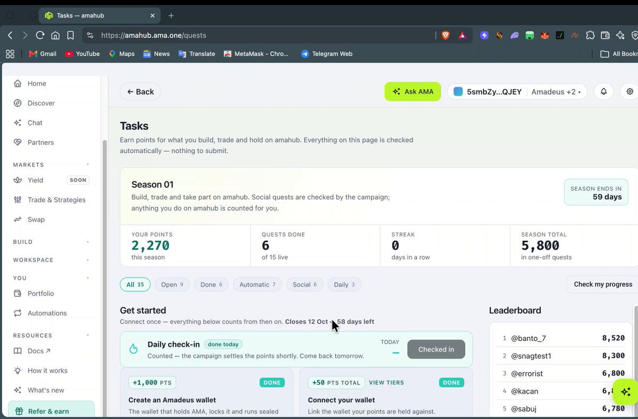Show Social tasks filter
The height and width of the screenshot is (419, 638).
(305, 284)
